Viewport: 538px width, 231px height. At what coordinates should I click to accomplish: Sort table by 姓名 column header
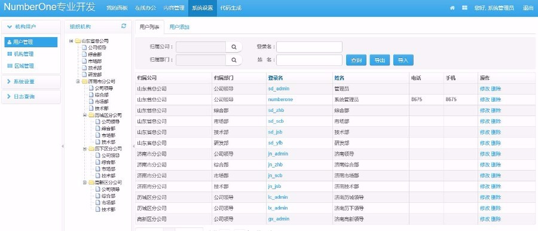tap(340, 78)
